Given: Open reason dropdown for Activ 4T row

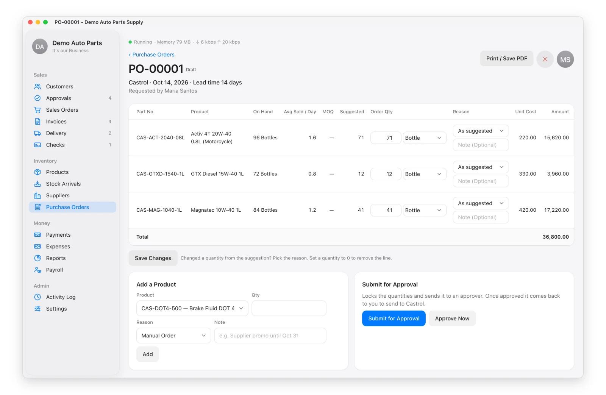Looking at the screenshot, I should point(481,131).
